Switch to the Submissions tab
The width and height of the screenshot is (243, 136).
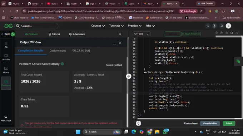[x=77, y=34]
